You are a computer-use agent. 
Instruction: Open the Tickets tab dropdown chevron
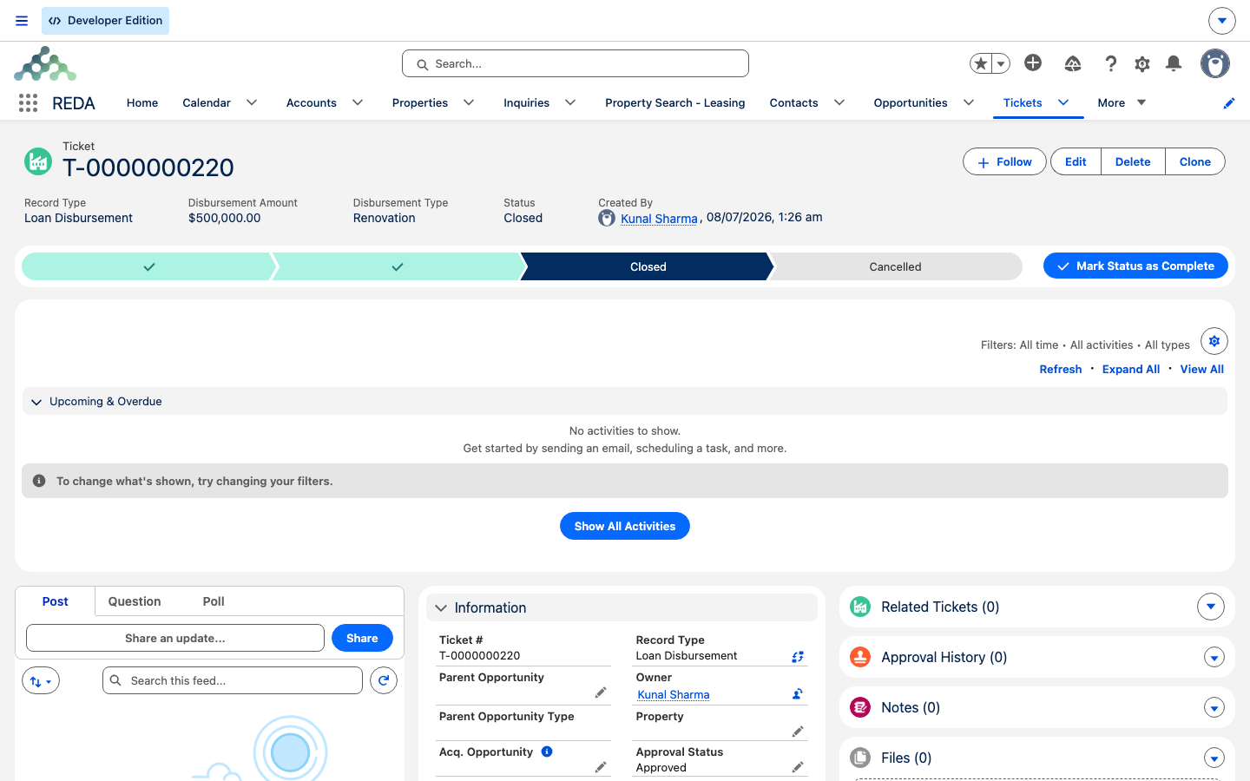pos(1063,102)
